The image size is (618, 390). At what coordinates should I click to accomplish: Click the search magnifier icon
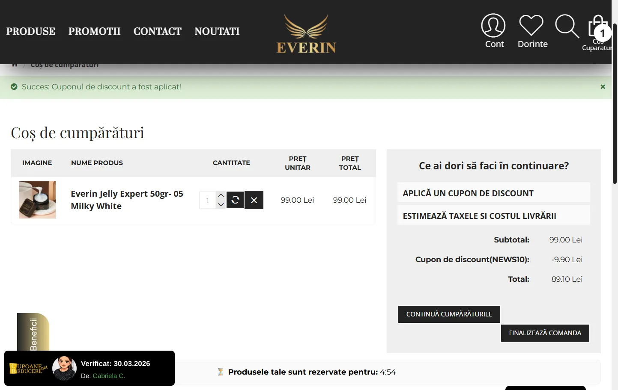[x=567, y=27]
